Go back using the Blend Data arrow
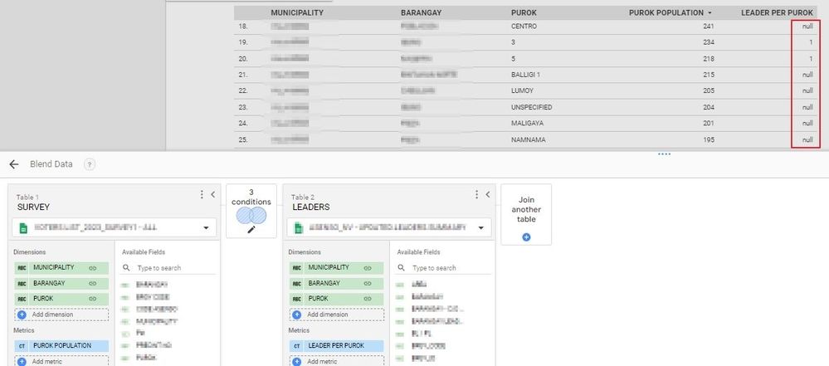This screenshot has width=829, height=366. coord(14,164)
